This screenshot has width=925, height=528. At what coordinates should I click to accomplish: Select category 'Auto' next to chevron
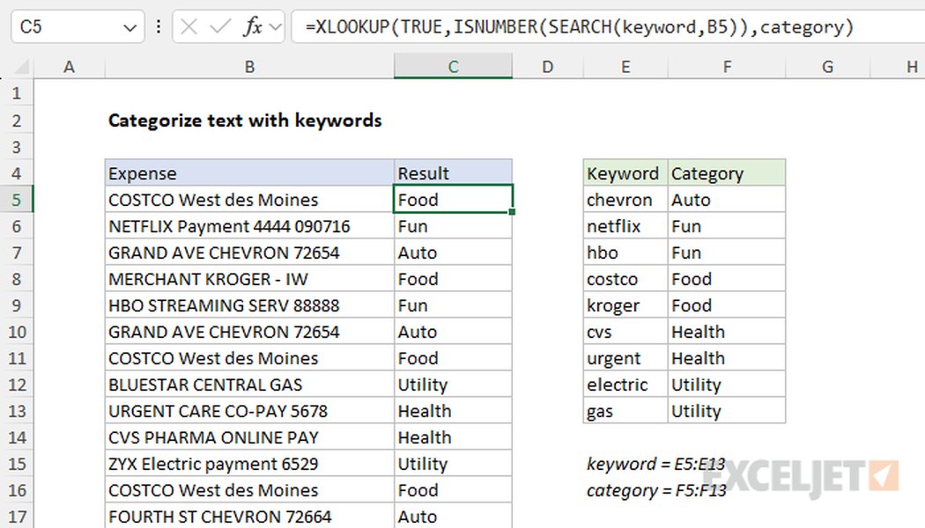(x=727, y=200)
